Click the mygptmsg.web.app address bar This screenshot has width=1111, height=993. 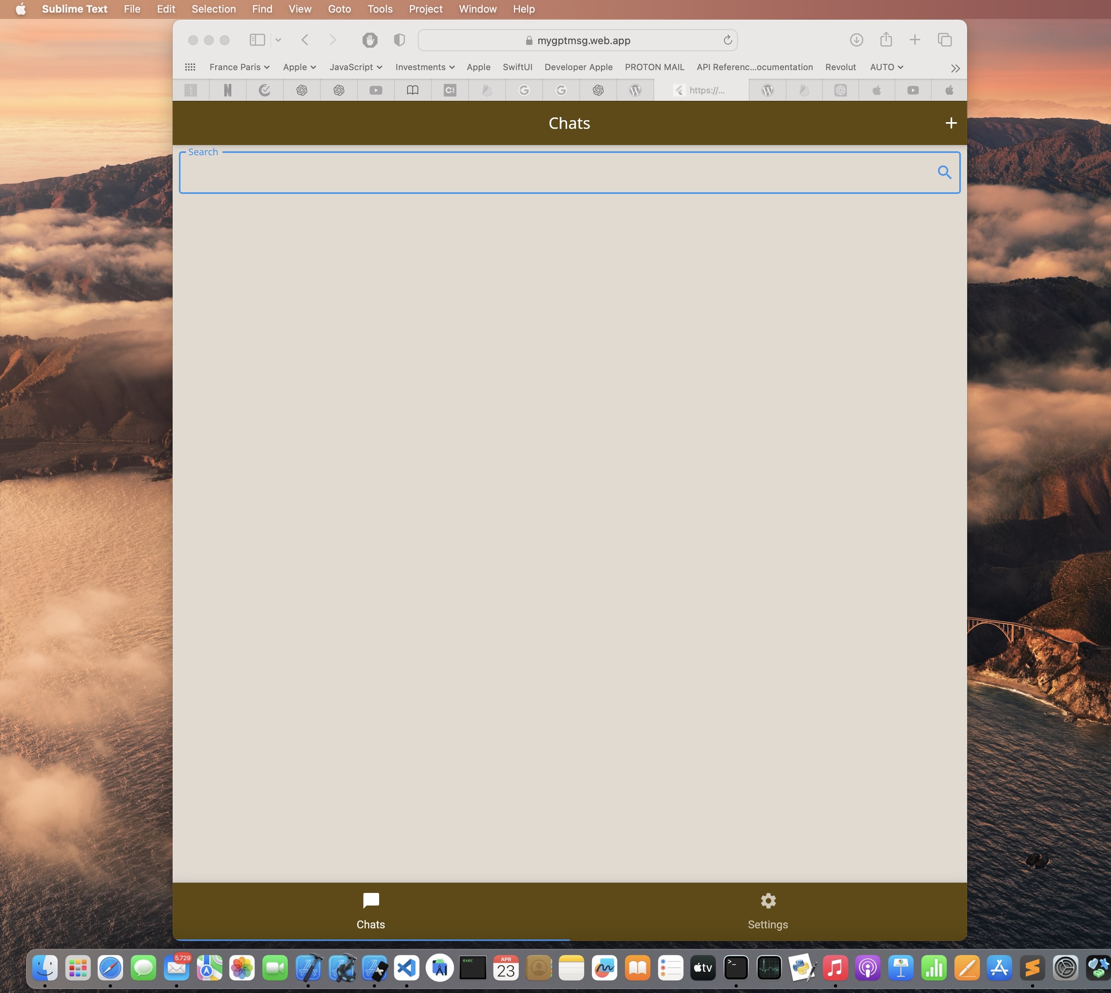[x=577, y=40]
